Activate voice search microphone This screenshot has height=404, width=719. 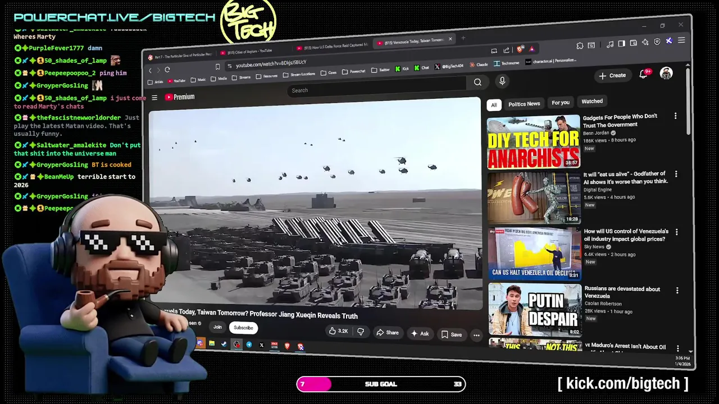[x=502, y=81]
